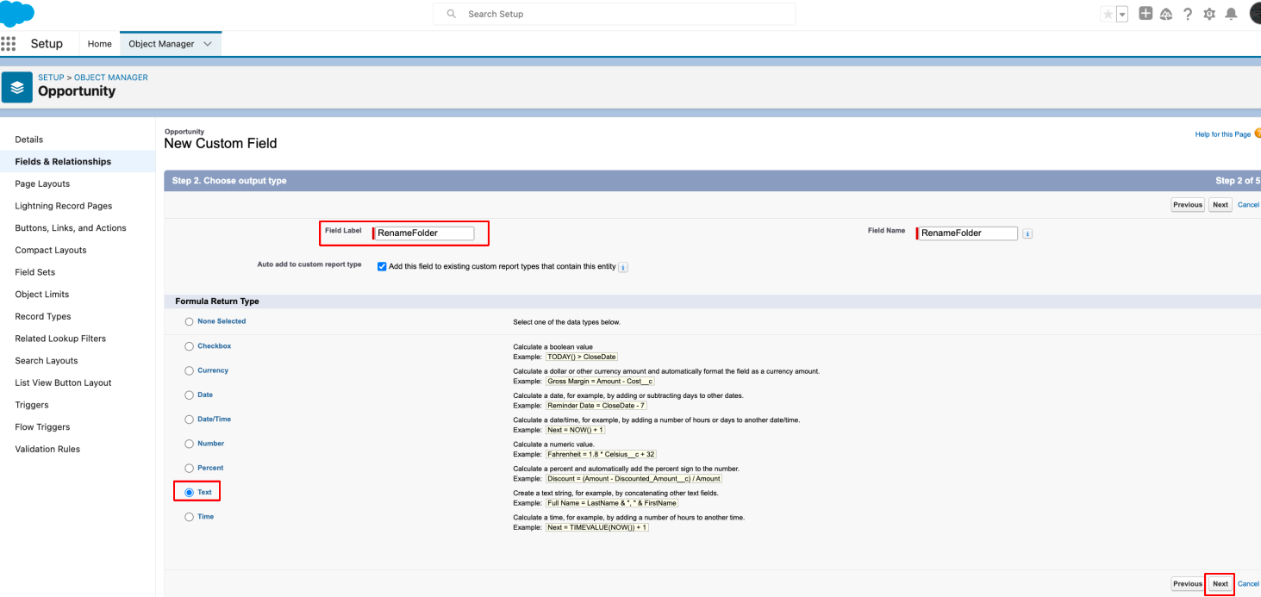This screenshot has width=1261, height=597.
Task: Pick the Percent return type radio
Action: 190,468
